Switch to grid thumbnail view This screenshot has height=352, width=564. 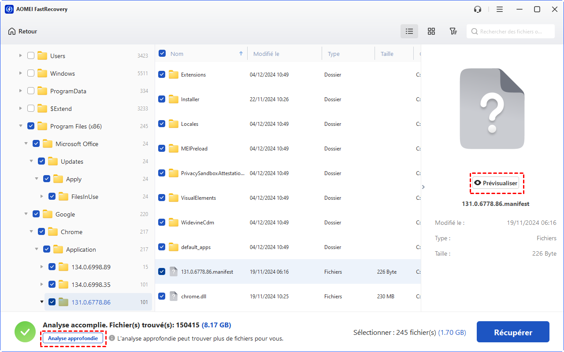point(431,31)
